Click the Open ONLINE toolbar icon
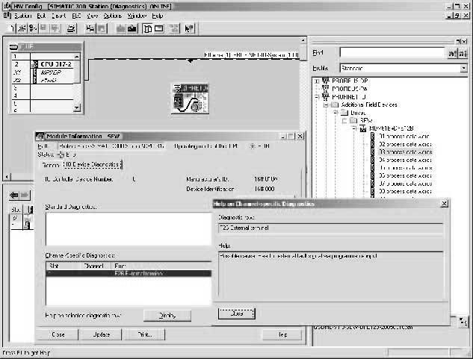Image resolution: width=473 pixels, height=359 pixels. [32, 28]
